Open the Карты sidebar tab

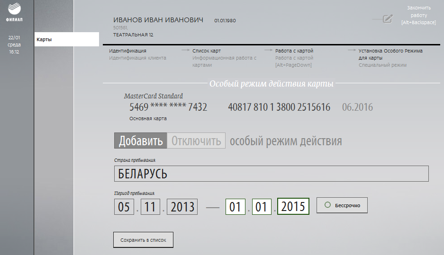pos(66,39)
